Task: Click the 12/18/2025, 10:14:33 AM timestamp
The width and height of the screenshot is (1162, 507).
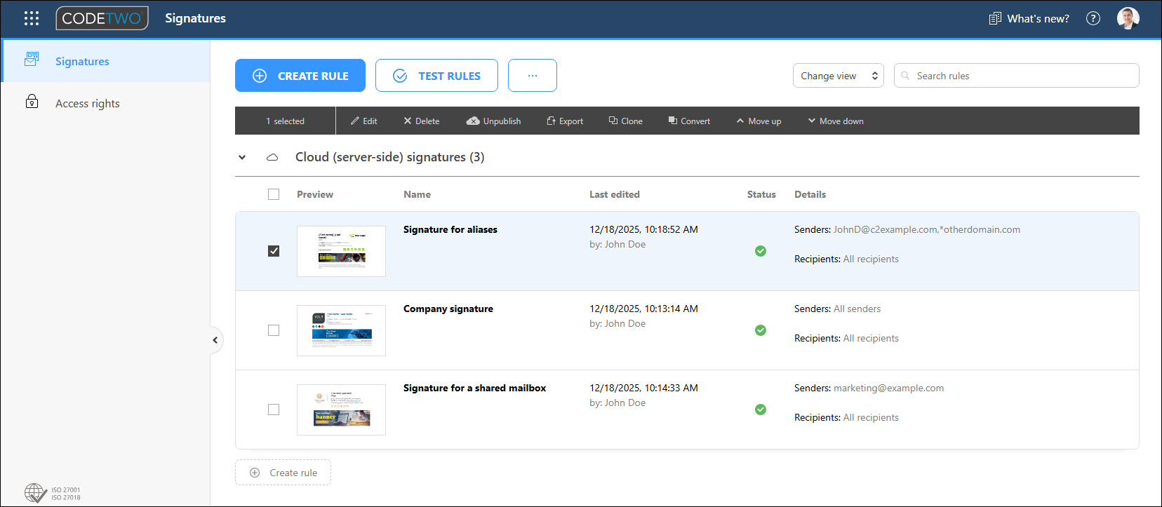Action: pos(643,388)
